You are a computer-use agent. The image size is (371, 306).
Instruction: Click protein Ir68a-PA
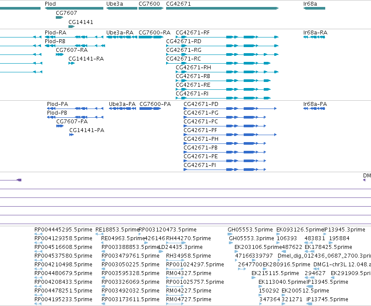(315, 104)
